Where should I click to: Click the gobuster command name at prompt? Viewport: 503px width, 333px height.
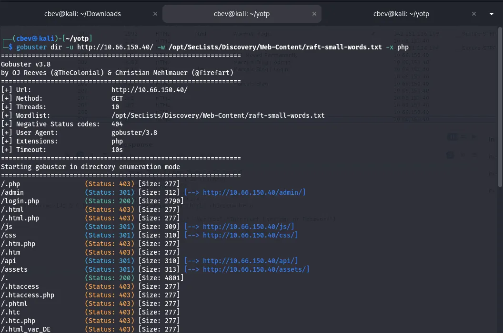[x=31, y=47]
